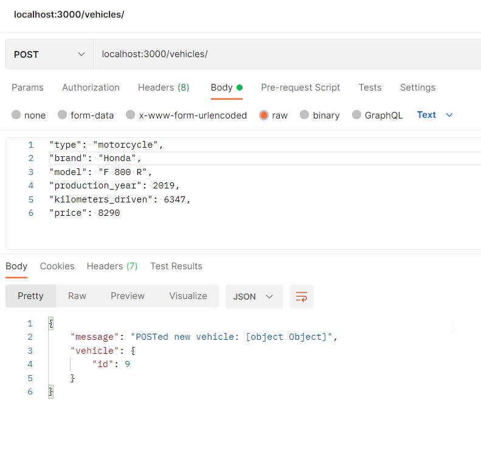481x451 pixels.
Task: Open the Settings tab
Action: pyautogui.click(x=418, y=88)
